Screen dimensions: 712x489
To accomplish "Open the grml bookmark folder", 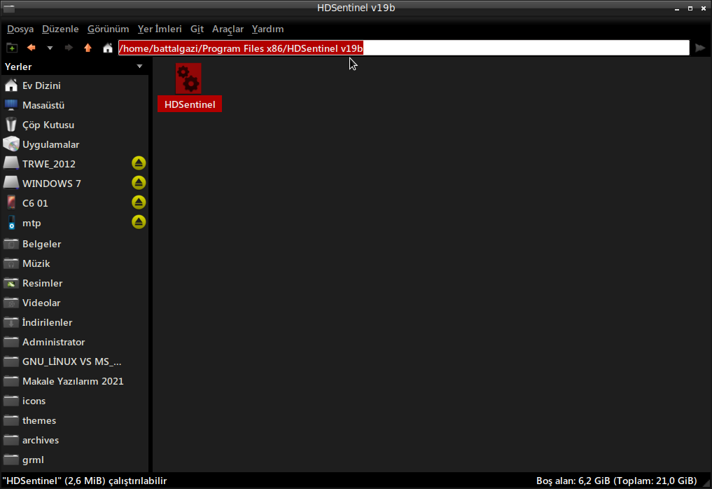I will point(74,460).
